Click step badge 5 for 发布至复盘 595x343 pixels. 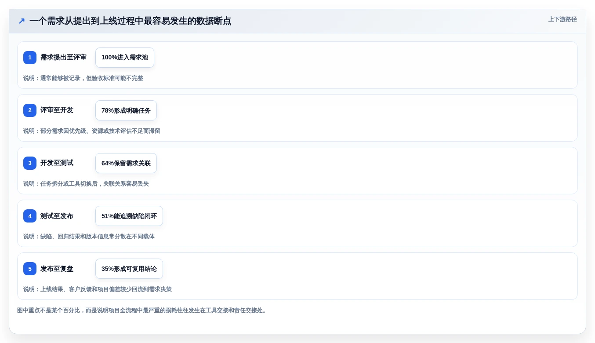click(30, 269)
